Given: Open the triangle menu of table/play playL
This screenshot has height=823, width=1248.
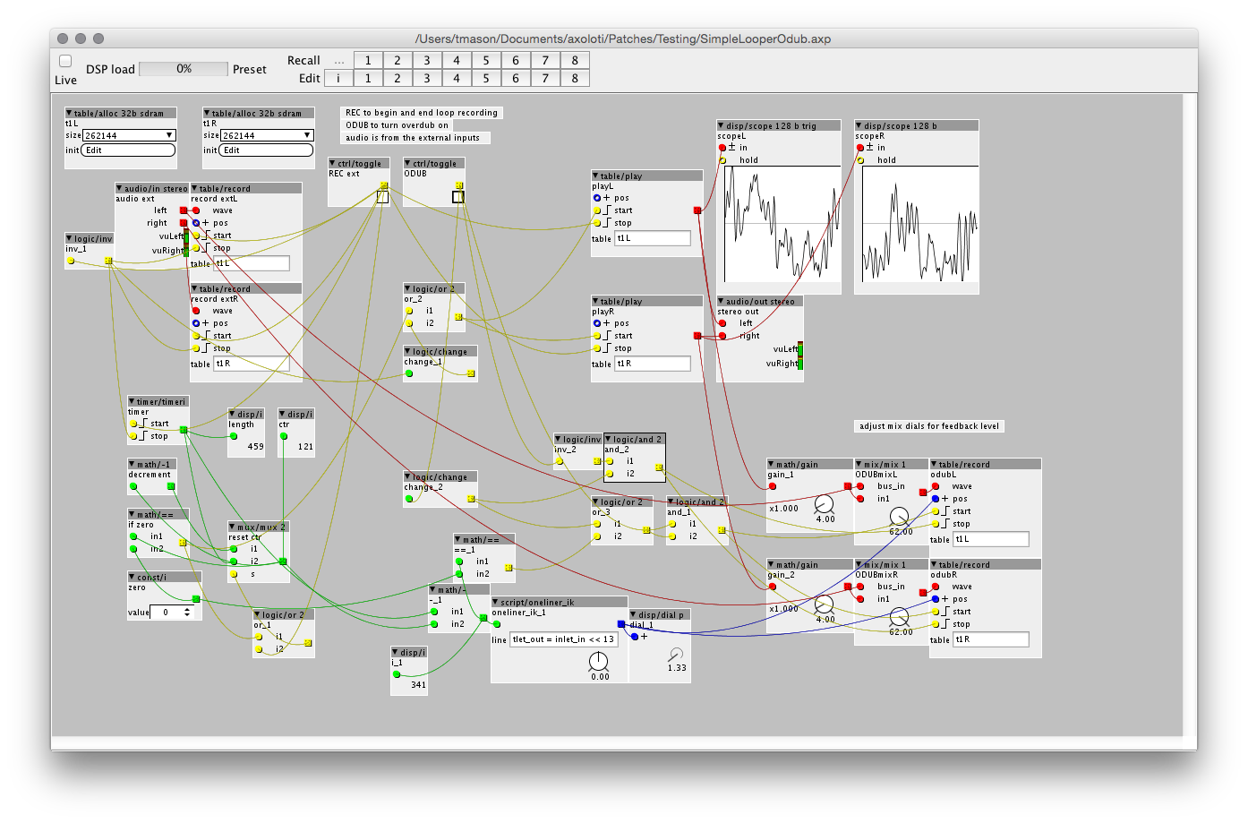Looking at the screenshot, I should coord(596,176).
